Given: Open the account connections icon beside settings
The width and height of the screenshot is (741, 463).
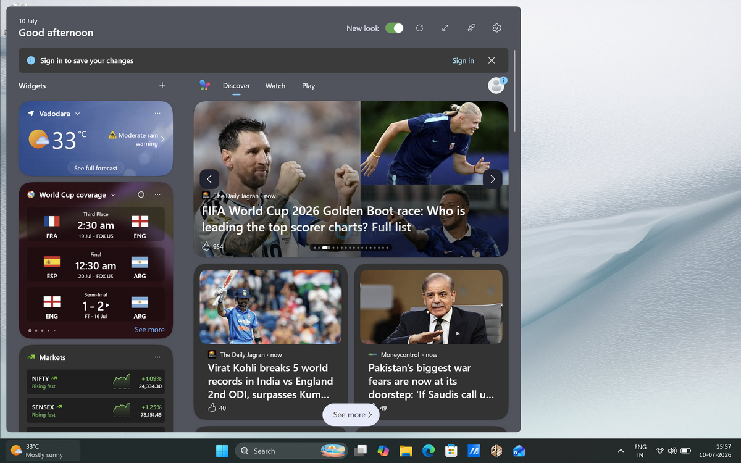Looking at the screenshot, I should (x=471, y=28).
